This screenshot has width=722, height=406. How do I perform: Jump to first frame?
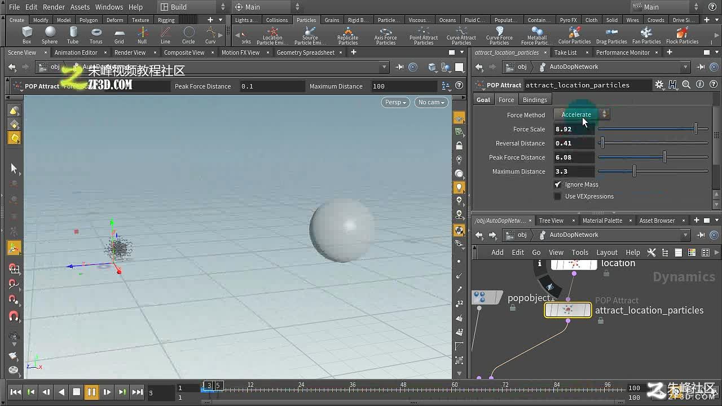(16, 392)
